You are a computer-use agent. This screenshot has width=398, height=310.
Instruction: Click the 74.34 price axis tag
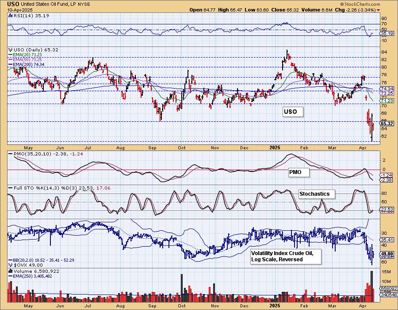pyautogui.click(x=387, y=89)
